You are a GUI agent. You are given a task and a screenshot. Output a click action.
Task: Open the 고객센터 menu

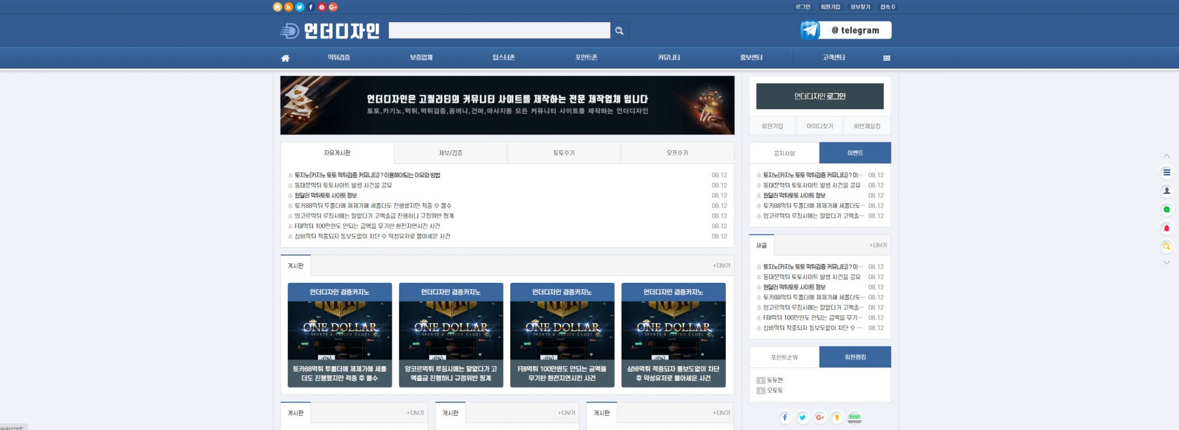point(834,58)
